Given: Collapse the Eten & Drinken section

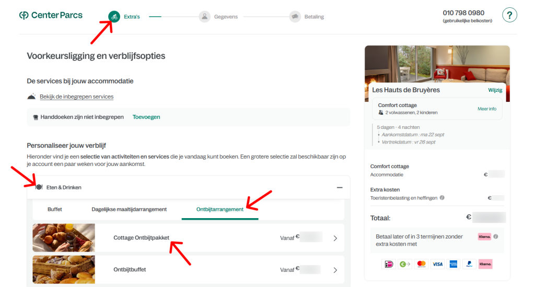Looking at the screenshot, I should click(340, 187).
